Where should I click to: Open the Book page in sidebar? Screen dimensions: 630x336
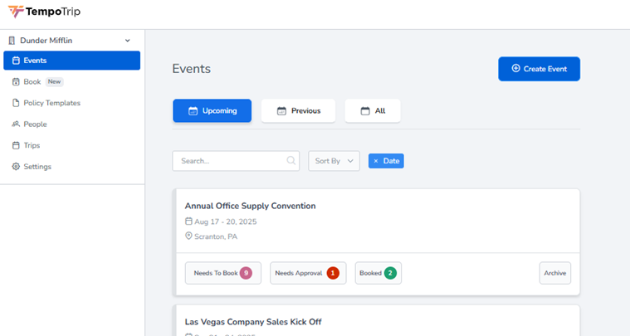click(x=32, y=82)
